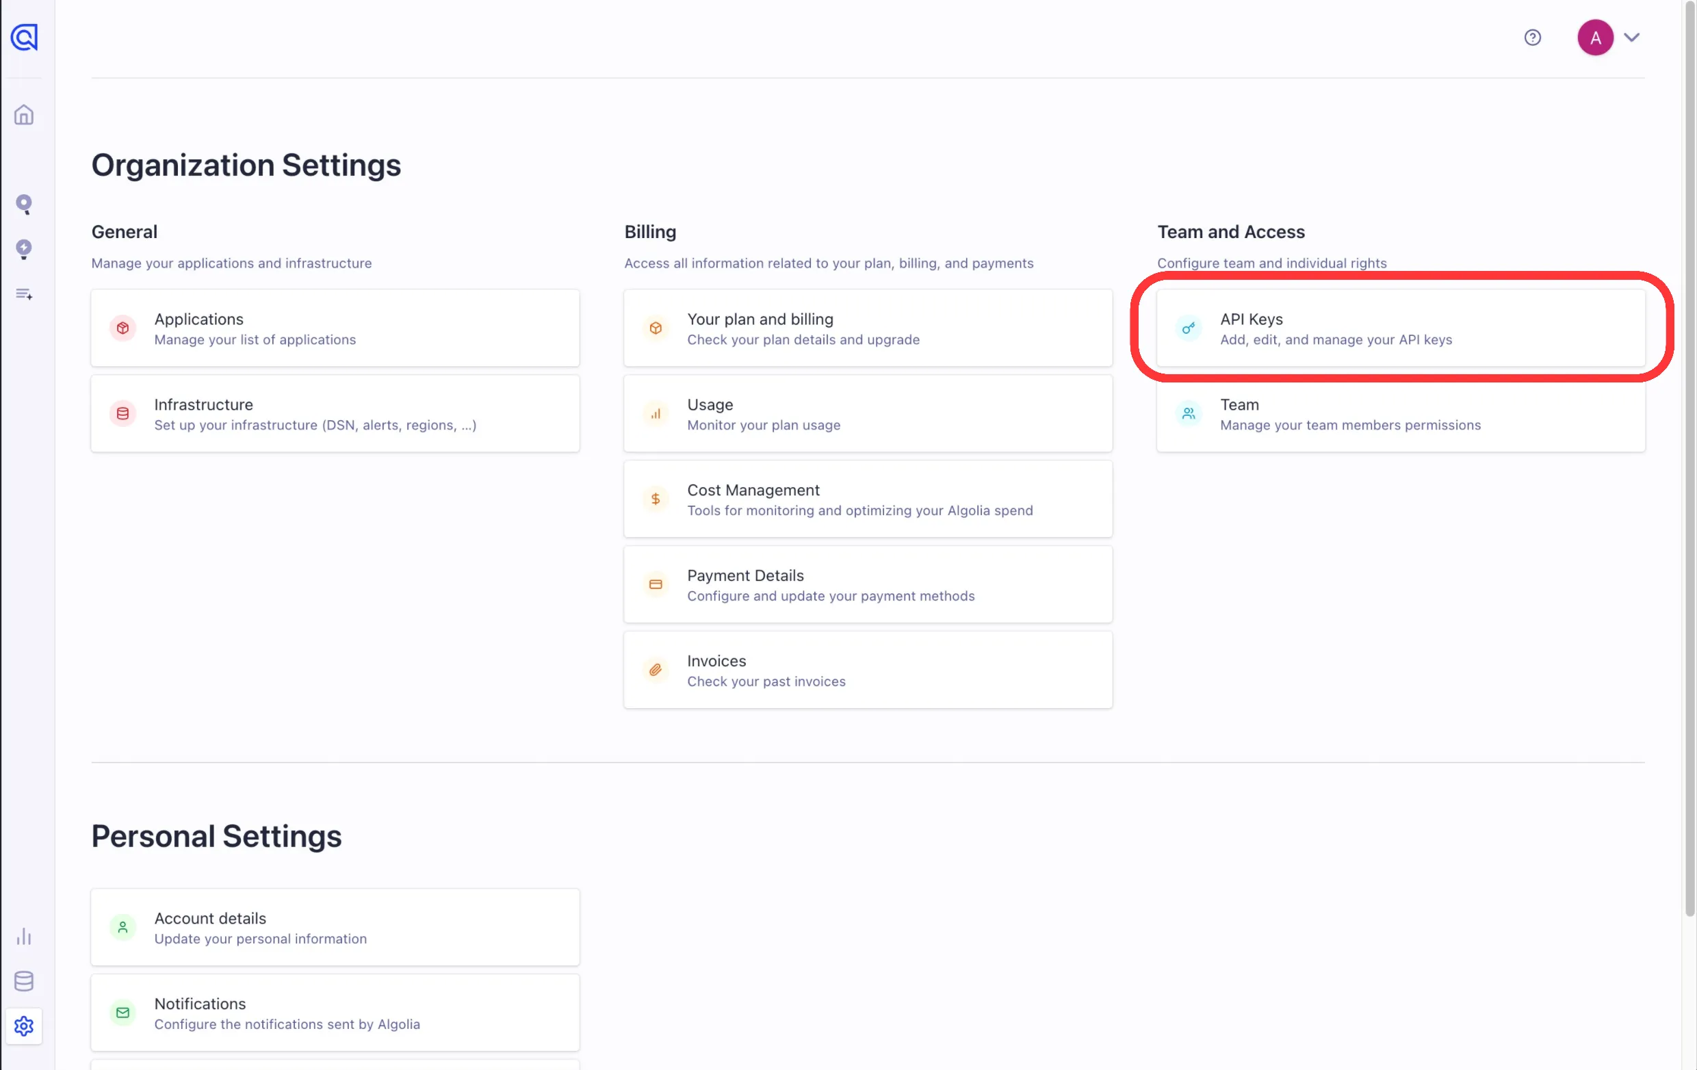
Task: Open Account details settings
Action: (335, 927)
